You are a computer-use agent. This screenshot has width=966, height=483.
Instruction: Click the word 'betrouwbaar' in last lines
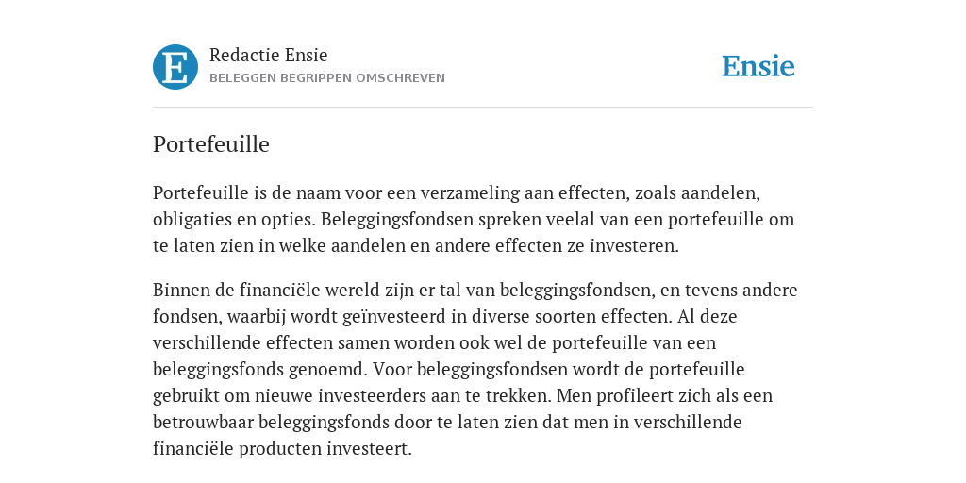tap(204, 422)
